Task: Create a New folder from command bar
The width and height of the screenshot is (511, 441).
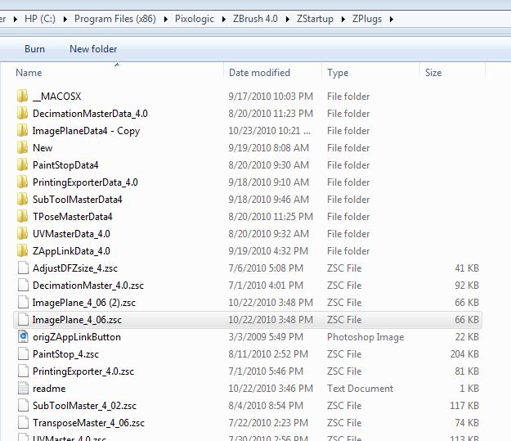Action: [x=93, y=49]
